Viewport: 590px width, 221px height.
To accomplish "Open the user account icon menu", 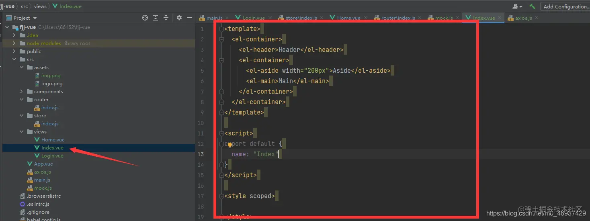I will [x=517, y=6].
